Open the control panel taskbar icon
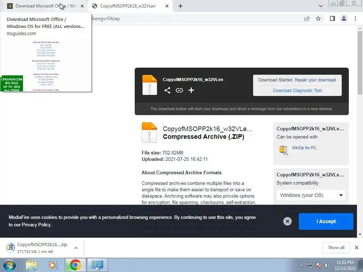The image size is (363, 272). click(x=97, y=265)
